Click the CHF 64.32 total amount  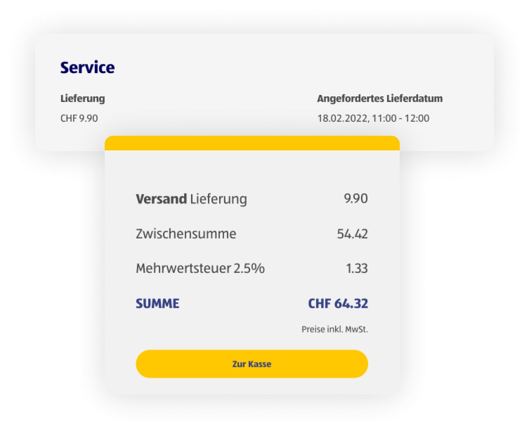(x=338, y=303)
